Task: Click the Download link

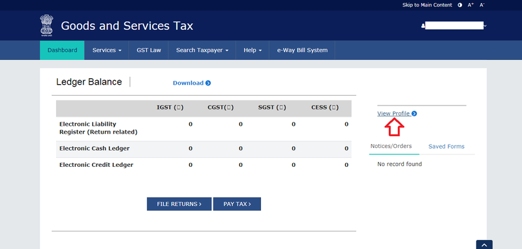Action: (x=188, y=83)
